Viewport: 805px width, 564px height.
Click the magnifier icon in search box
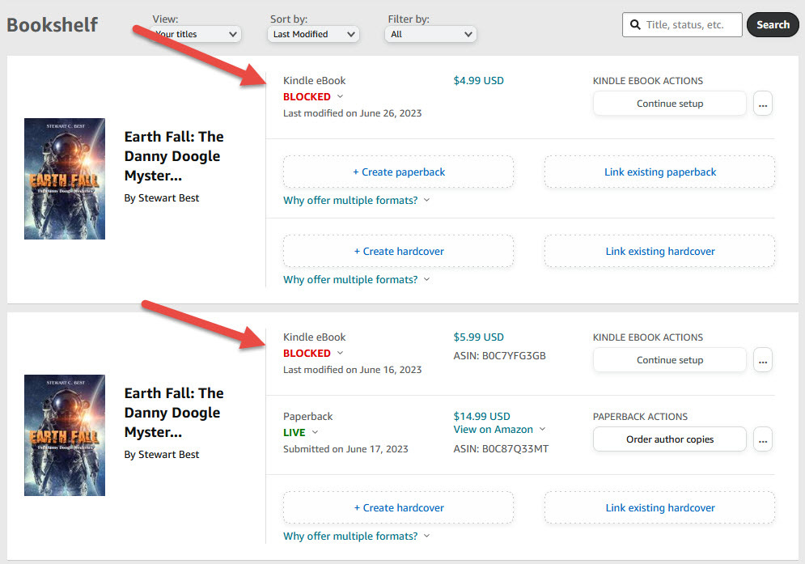click(x=635, y=24)
